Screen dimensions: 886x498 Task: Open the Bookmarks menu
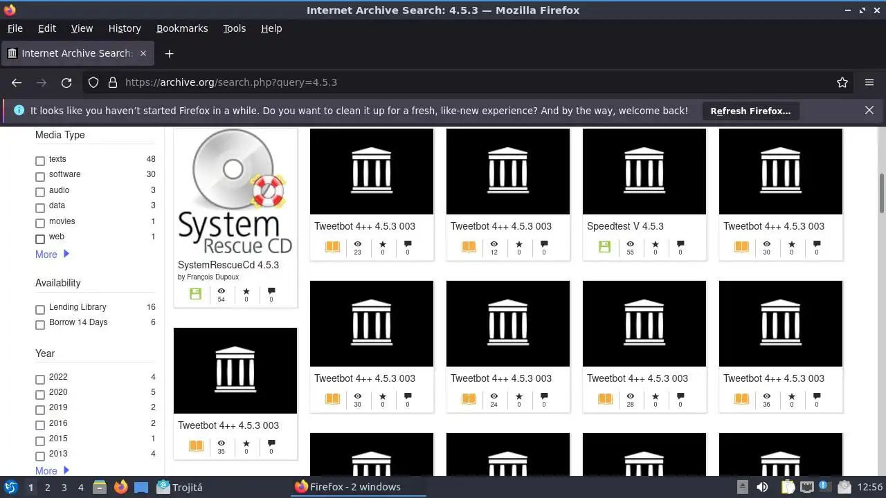pos(182,28)
